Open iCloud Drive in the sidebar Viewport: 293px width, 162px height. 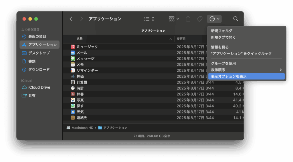(39, 87)
